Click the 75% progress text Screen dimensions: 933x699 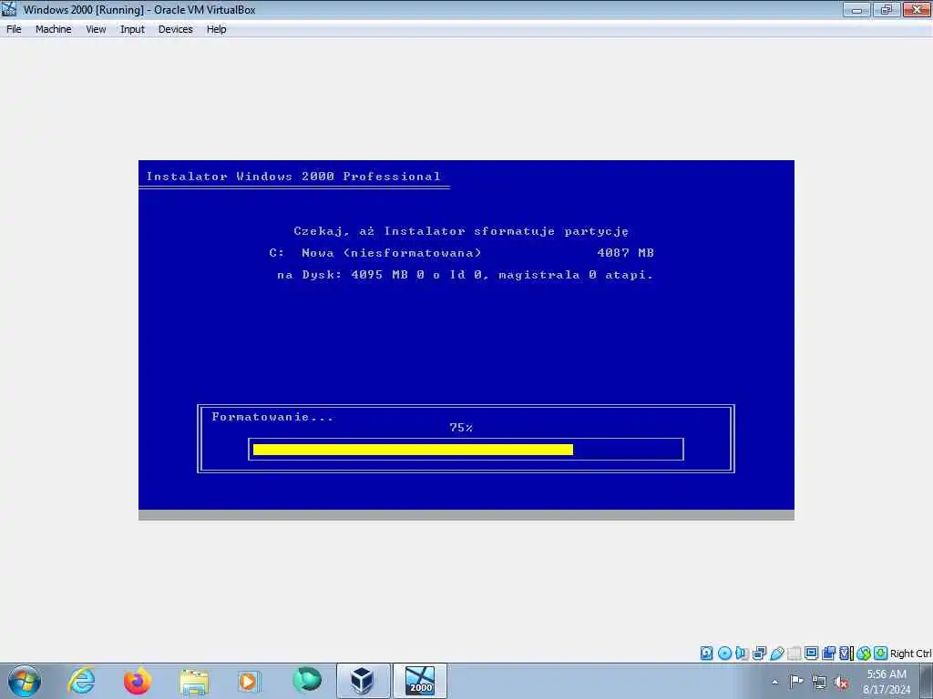coord(461,428)
